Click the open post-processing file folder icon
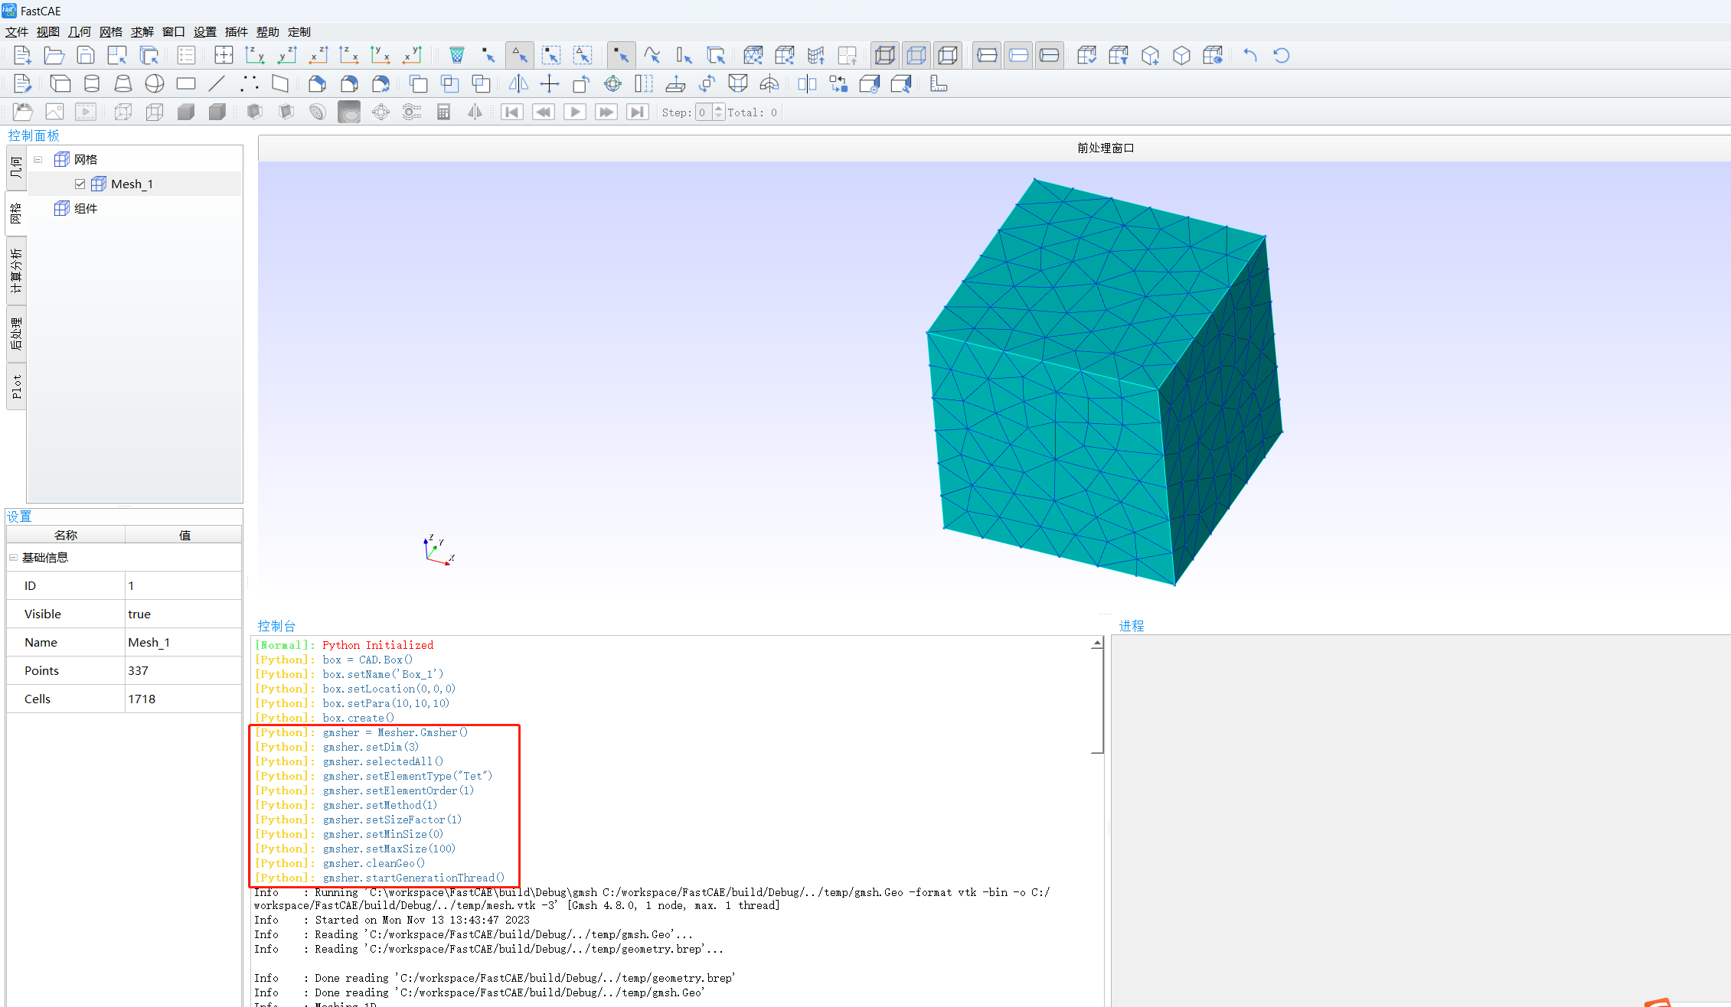Viewport: 1731px width, 1007px height. 23,112
